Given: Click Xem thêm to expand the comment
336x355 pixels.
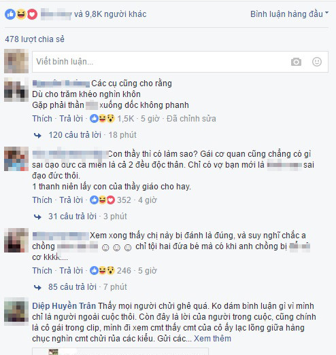Looking at the screenshot, I should [x=212, y=339].
